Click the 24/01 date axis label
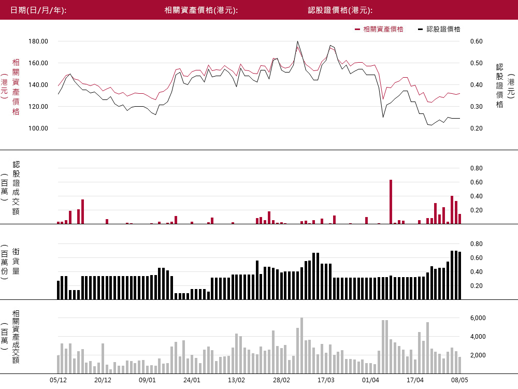This screenshot has width=518, height=389. (192, 380)
